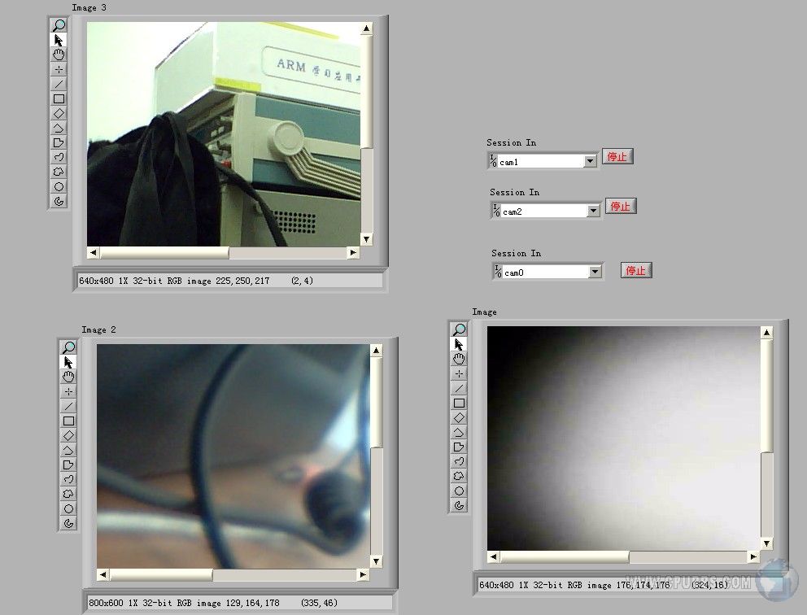Screen dimensions: 807x615
Task: Click the 停止 stop button beside cam0
Action: 636,270
